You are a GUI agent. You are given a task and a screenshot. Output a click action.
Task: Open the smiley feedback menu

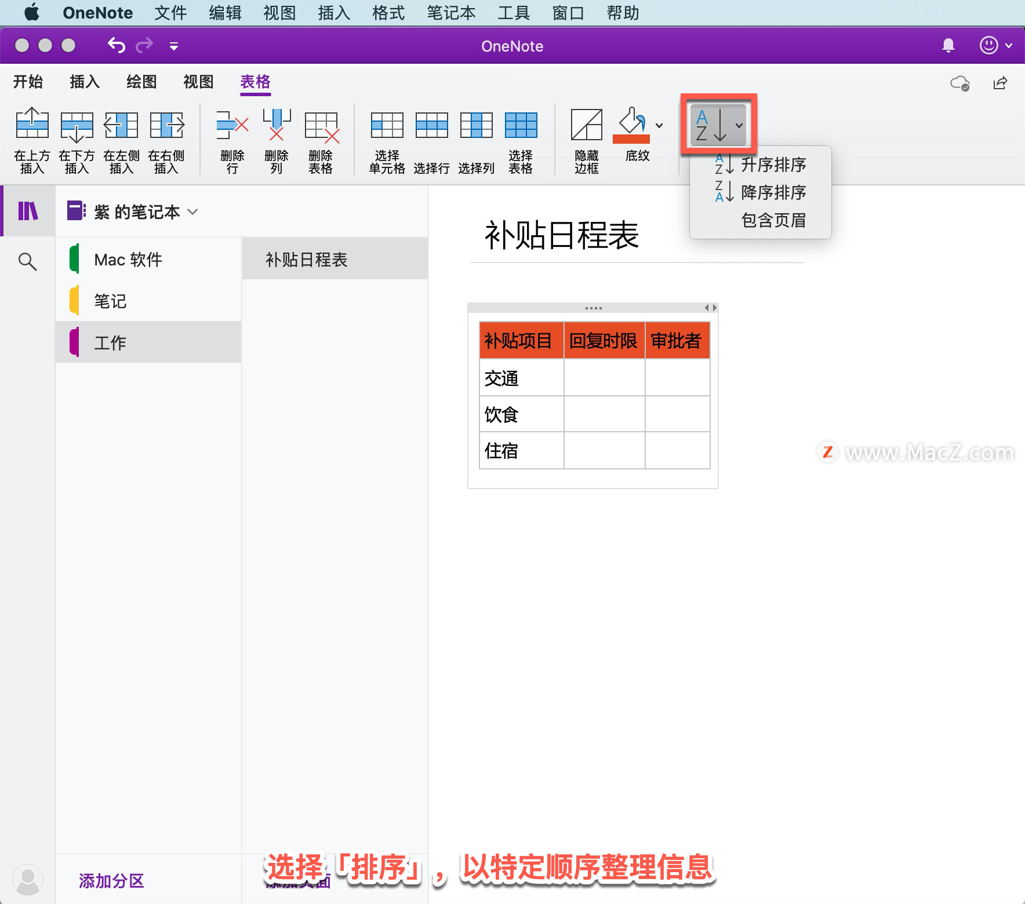[x=995, y=45]
